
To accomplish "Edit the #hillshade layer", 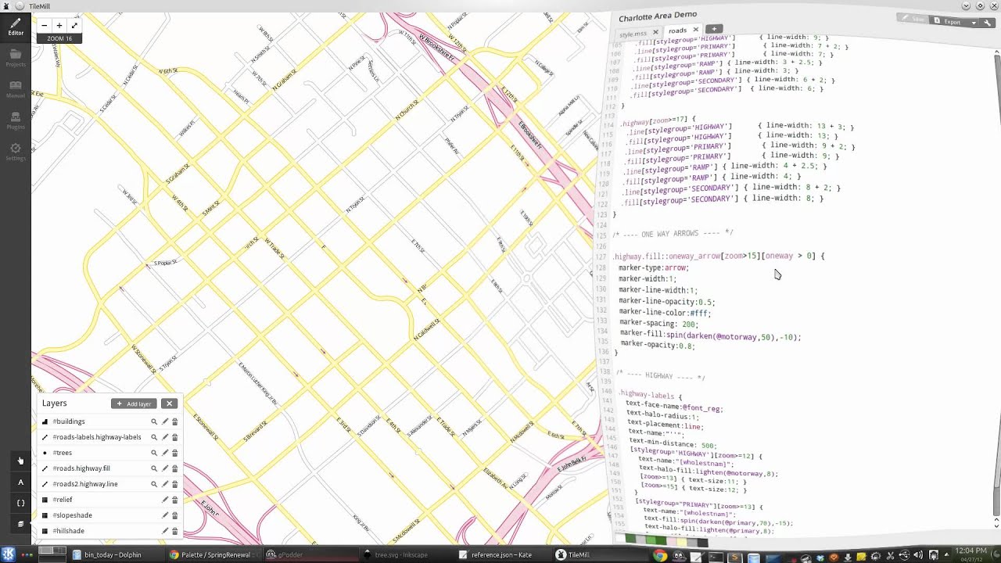I will click(165, 531).
